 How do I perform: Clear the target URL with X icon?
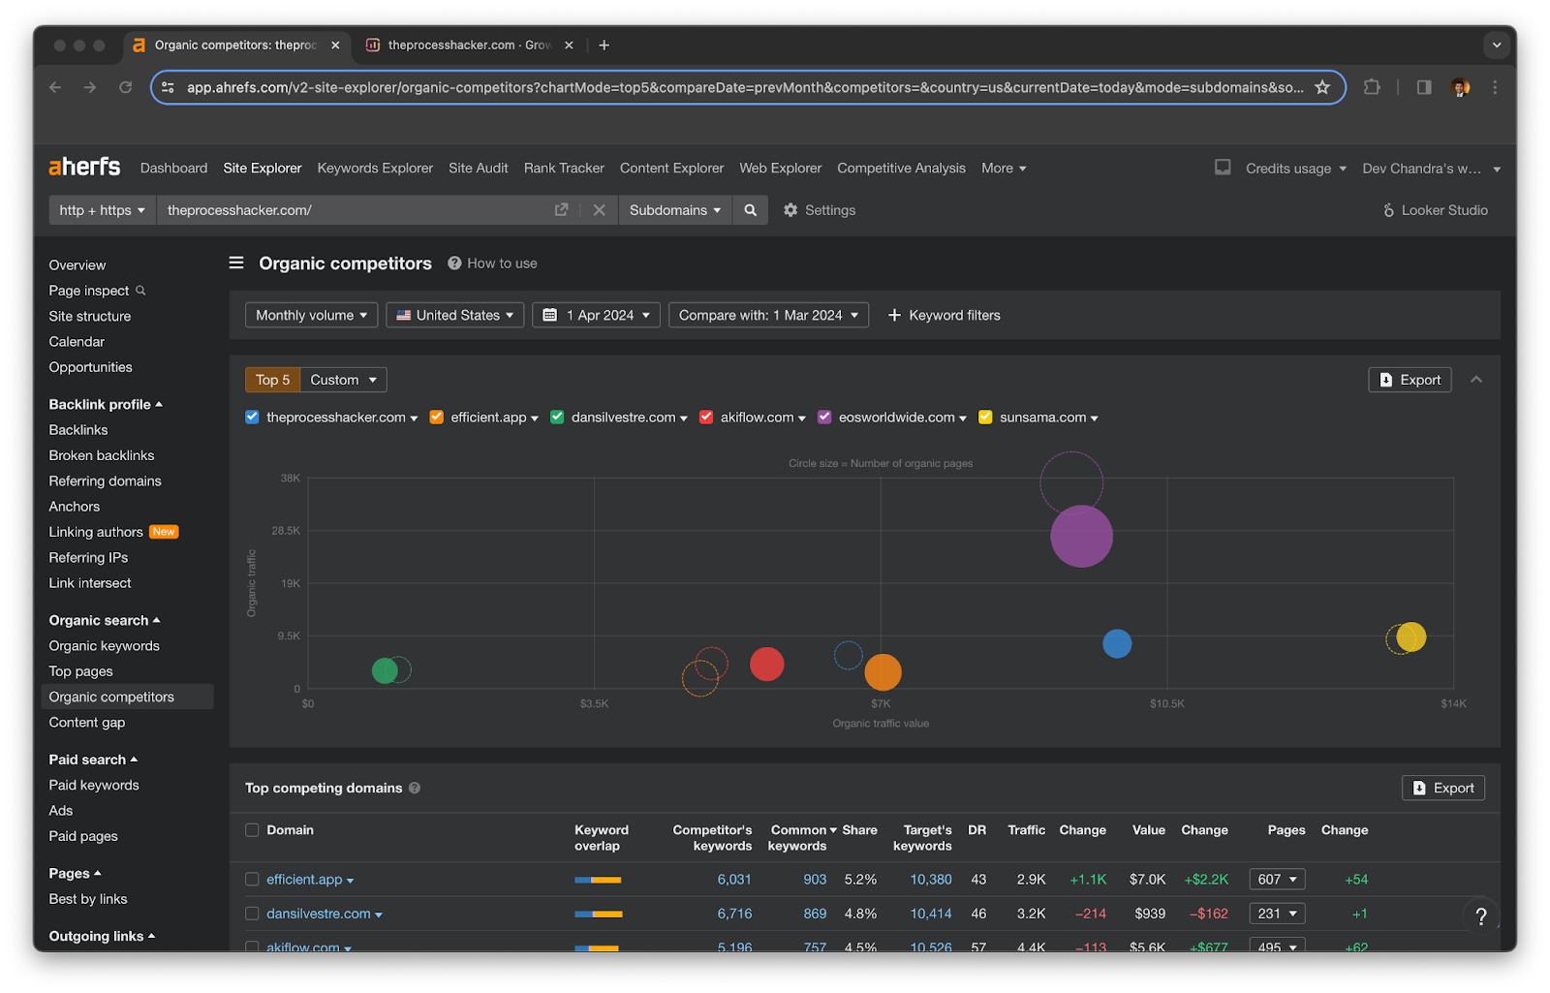tap(600, 210)
